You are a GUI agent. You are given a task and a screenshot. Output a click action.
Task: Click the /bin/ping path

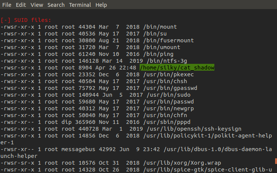pyautogui.click(x=158, y=54)
